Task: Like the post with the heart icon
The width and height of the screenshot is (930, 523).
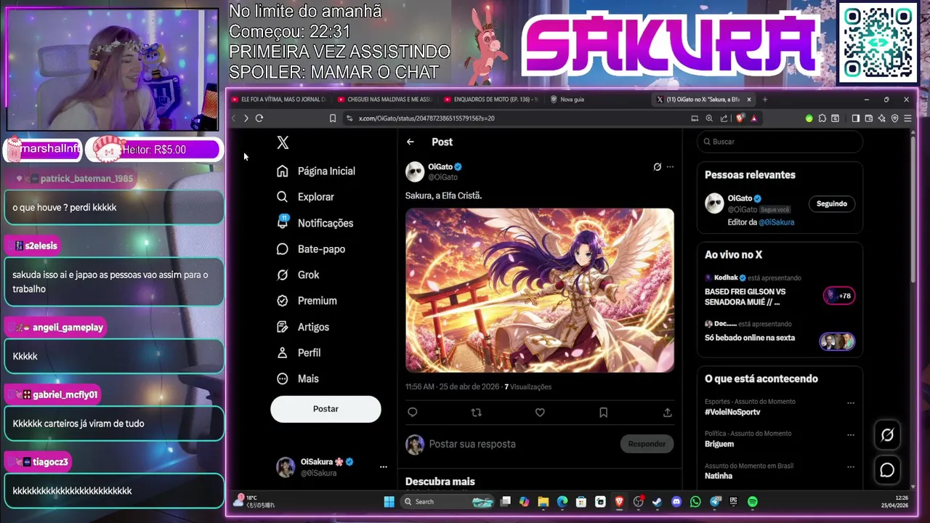Action: click(540, 413)
